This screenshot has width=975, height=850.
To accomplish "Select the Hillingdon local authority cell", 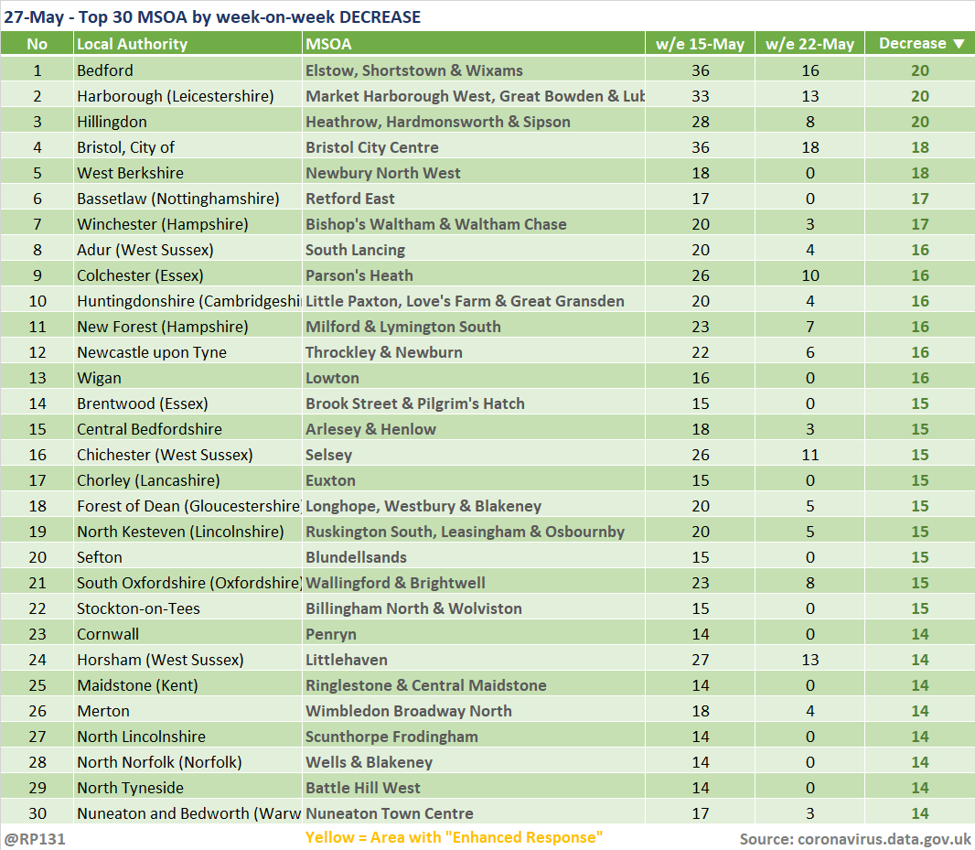I will (187, 122).
